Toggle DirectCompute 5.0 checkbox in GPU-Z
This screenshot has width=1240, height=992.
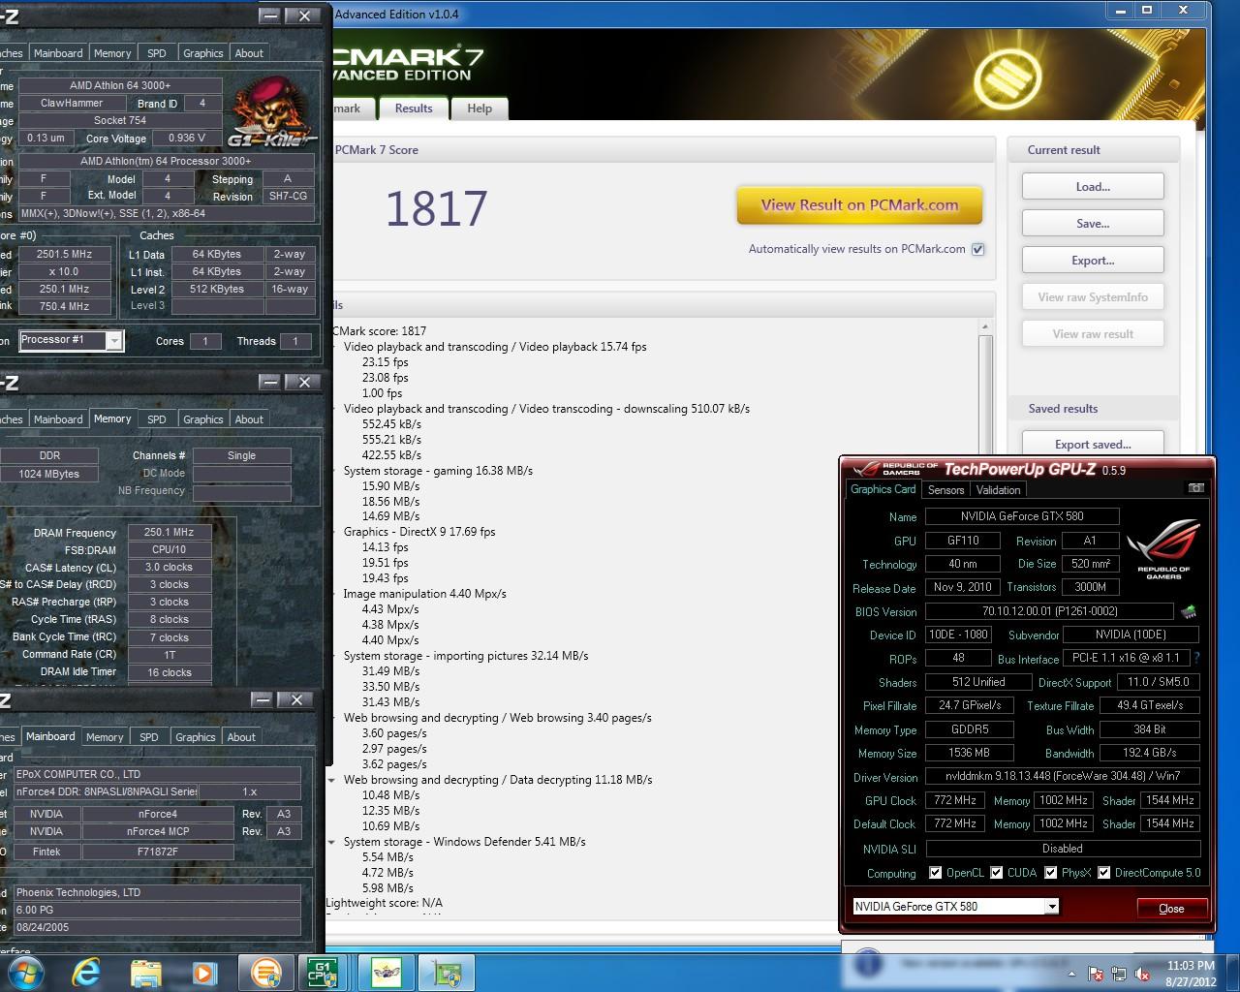point(1104,873)
